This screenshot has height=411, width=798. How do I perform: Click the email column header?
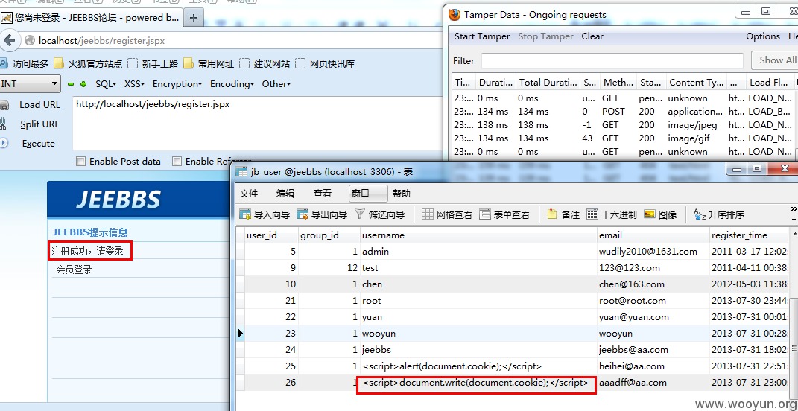(x=653, y=235)
